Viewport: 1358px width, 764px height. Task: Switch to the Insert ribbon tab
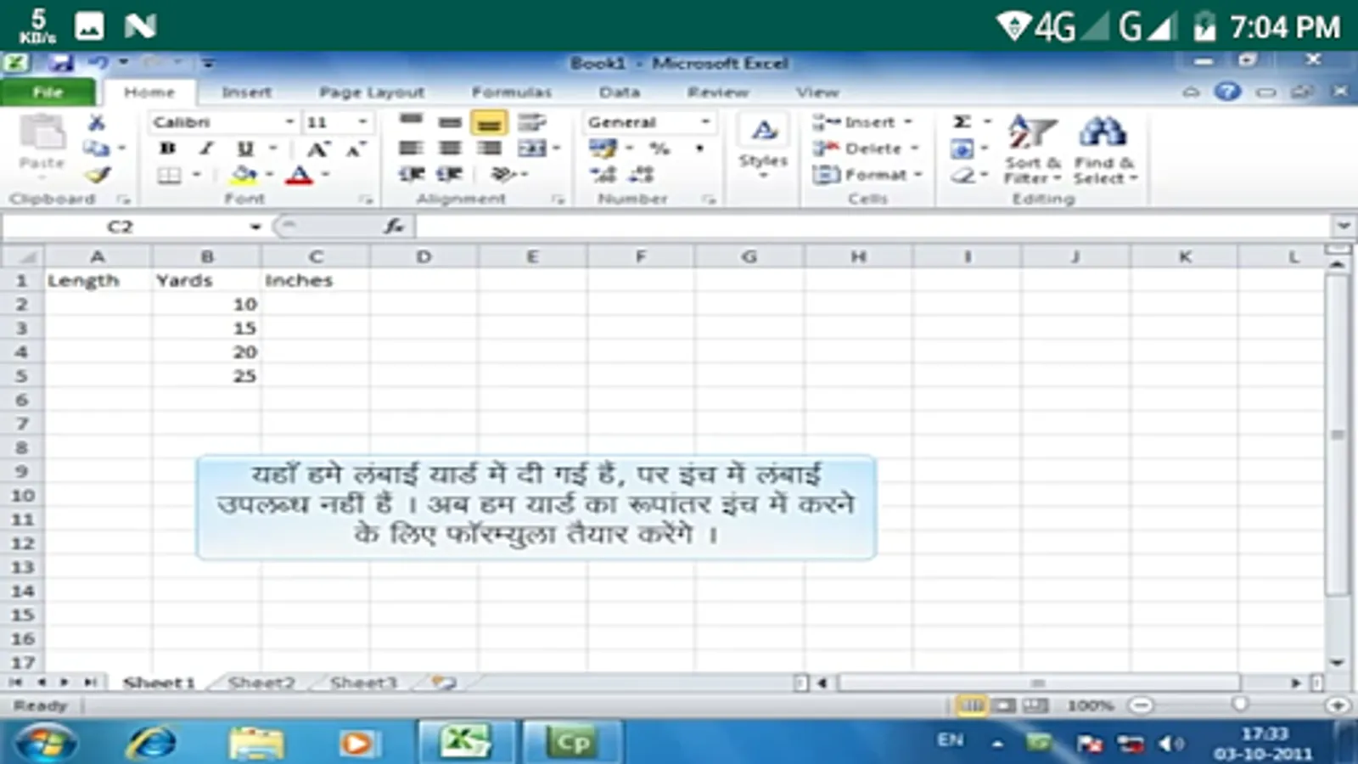tap(247, 92)
